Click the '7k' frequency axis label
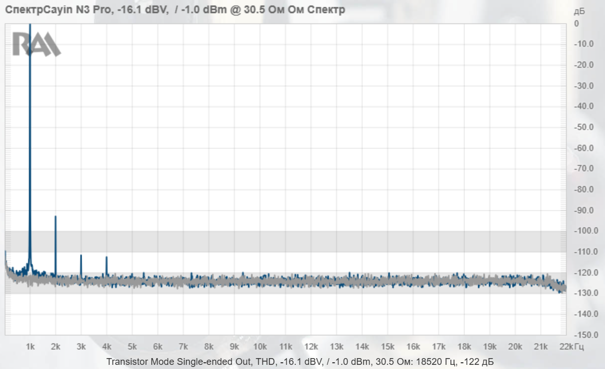Screen dimensions: 605x369 click(x=183, y=347)
